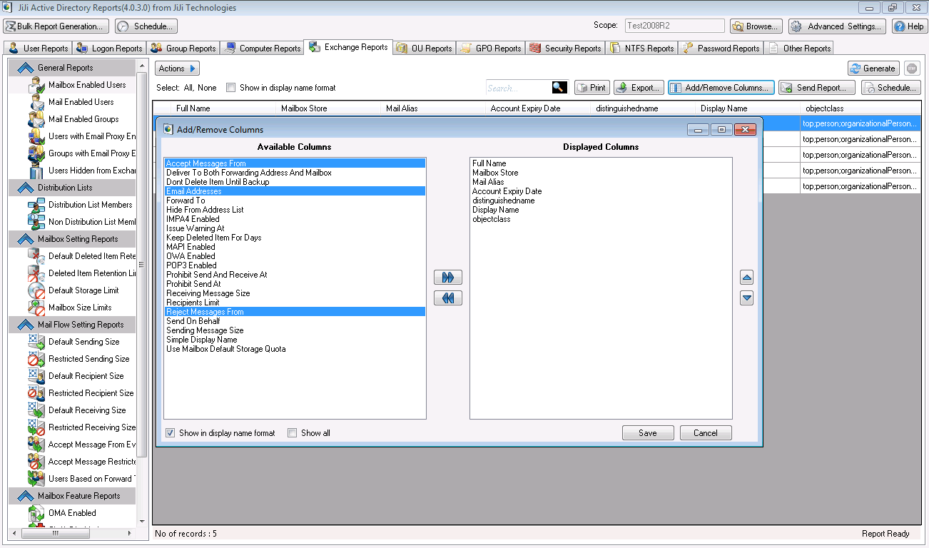The width and height of the screenshot is (929, 548).
Task: Click the Print button
Action: click(x=592, y=88)
